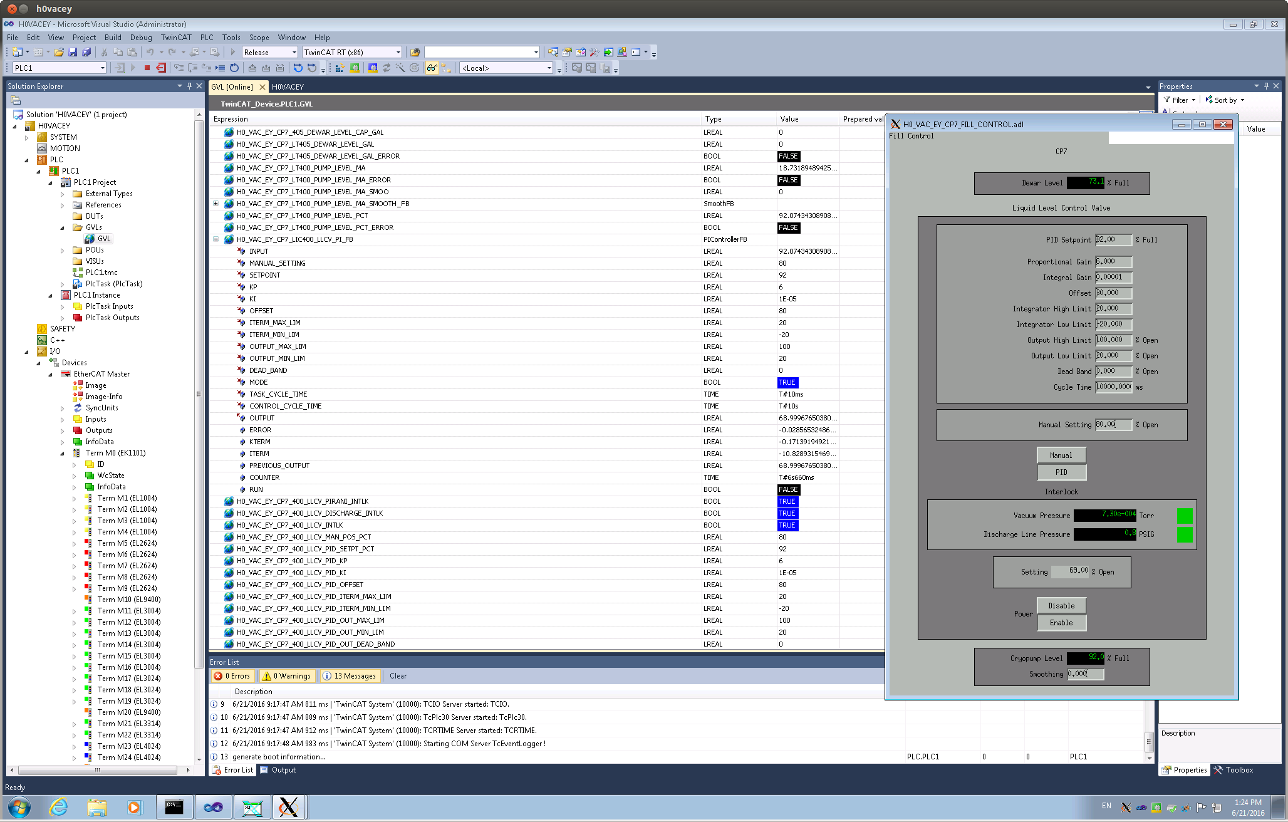This screenshot has width=1288, height=822.
Task: Click the green Discharge Line Pressure indicator
Action: [x=1185, y=534]
